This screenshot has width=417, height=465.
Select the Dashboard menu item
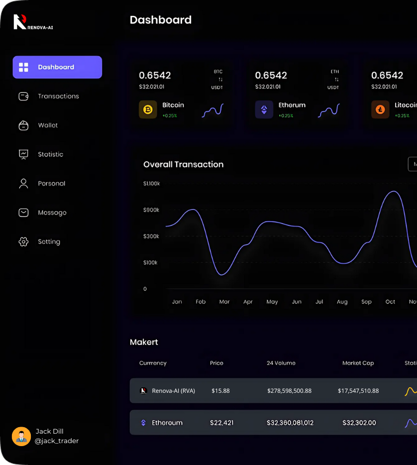57,67
